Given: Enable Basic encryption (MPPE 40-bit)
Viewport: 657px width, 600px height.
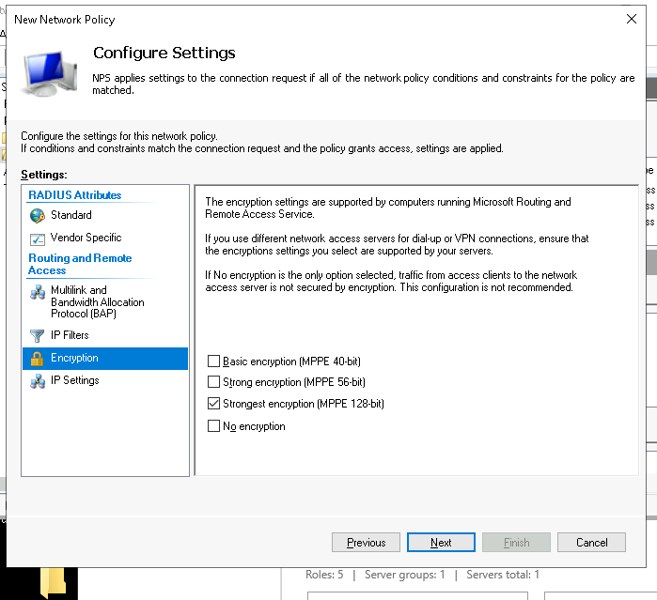Looking at the screenshot, I should pos(213,362).
